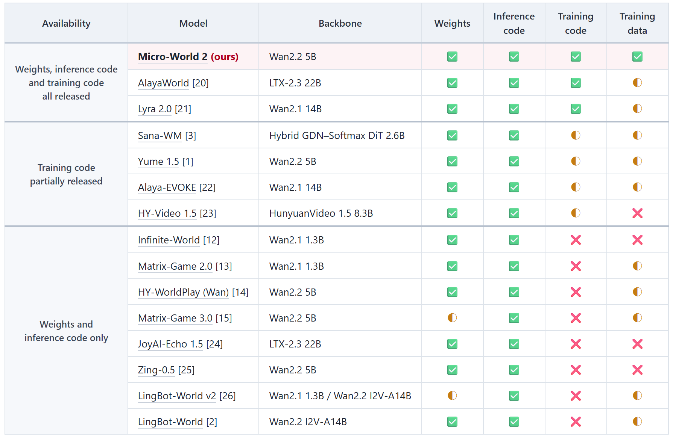Click LingBot-World [2] weights green checkmark

452,422
